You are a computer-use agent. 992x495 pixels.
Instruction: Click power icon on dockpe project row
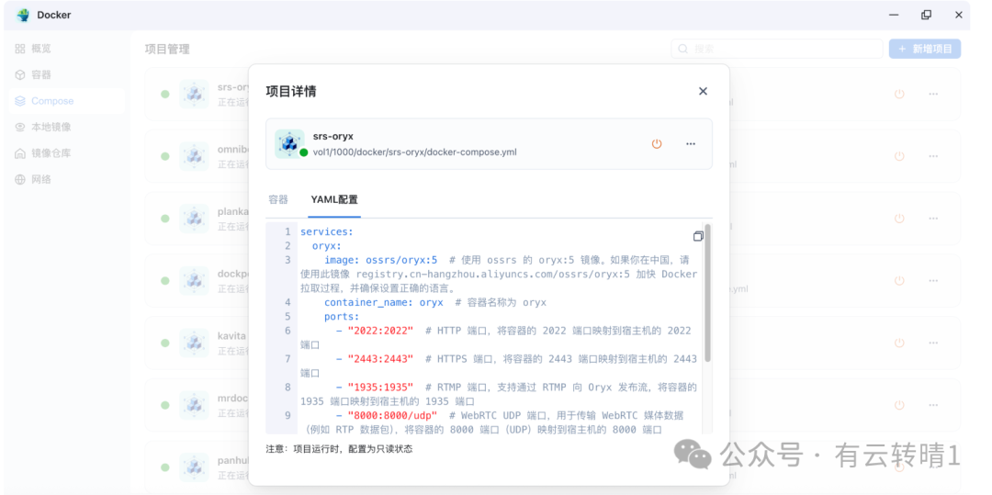tap(899, 280)
